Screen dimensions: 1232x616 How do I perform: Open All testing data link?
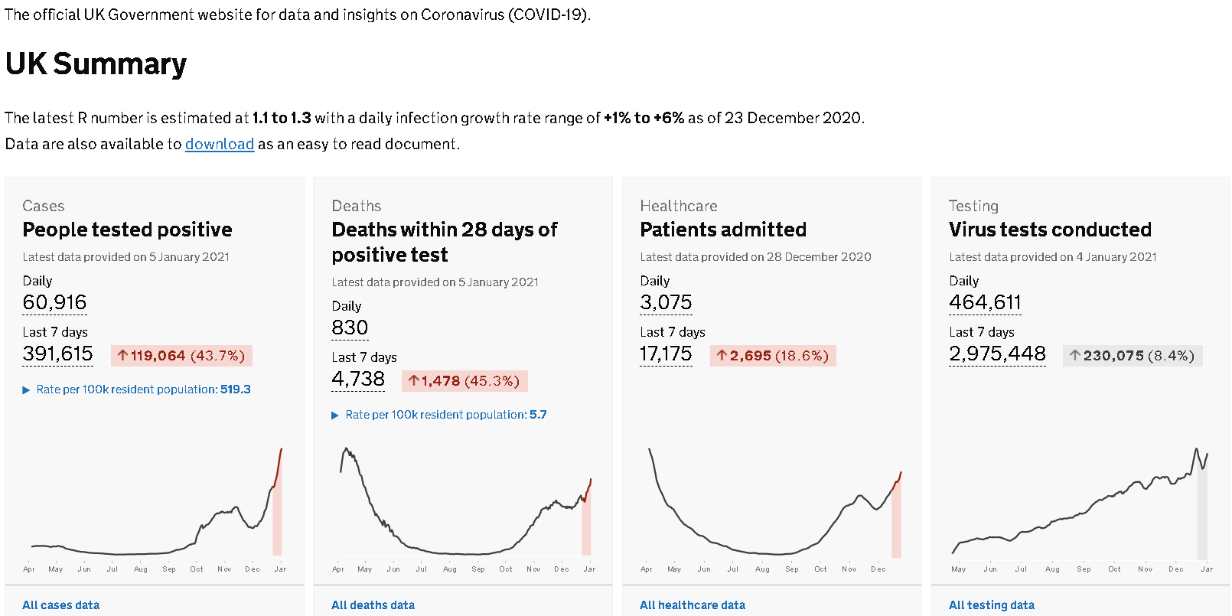[991, 605]
